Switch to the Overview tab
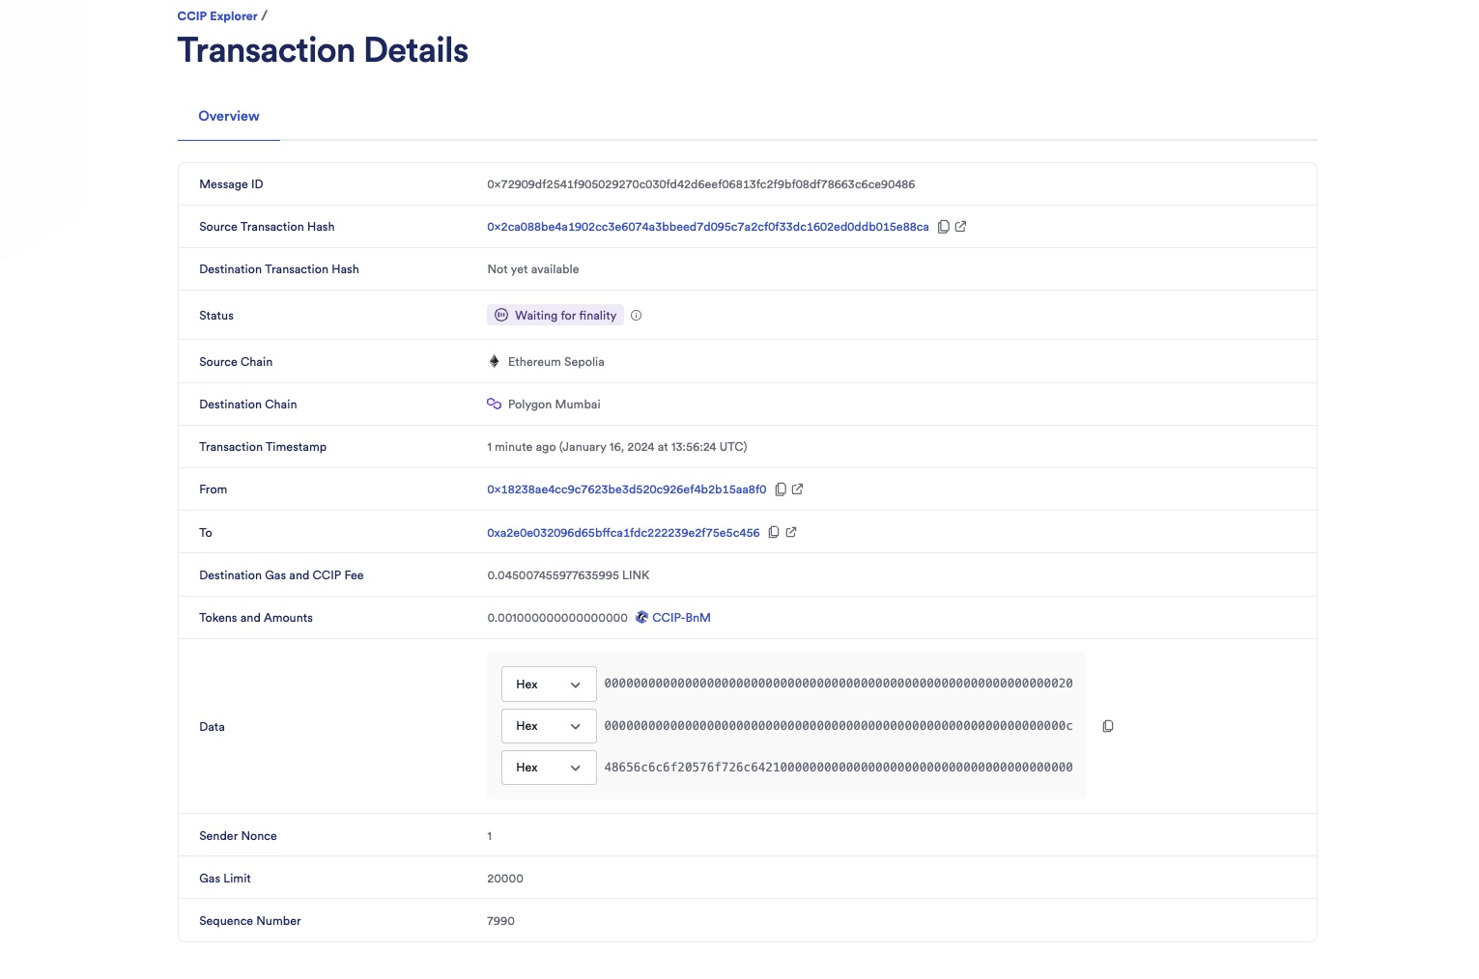The image size is (1479, 979). [229, 116]
